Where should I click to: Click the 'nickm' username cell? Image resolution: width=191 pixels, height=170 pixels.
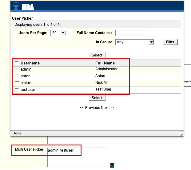(x=58, y=83)
